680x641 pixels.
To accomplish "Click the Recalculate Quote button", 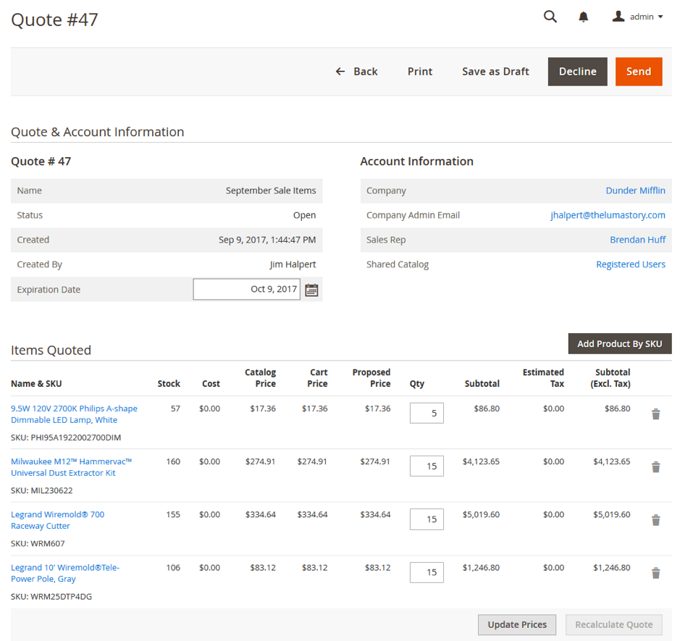I will 613,624.
